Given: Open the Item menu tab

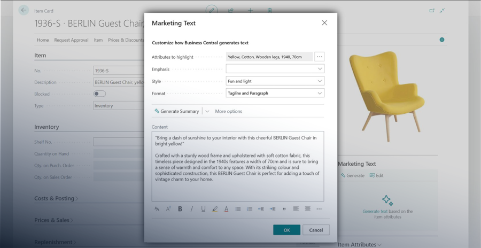Looking at the screenshot, I should pos(98,40).
